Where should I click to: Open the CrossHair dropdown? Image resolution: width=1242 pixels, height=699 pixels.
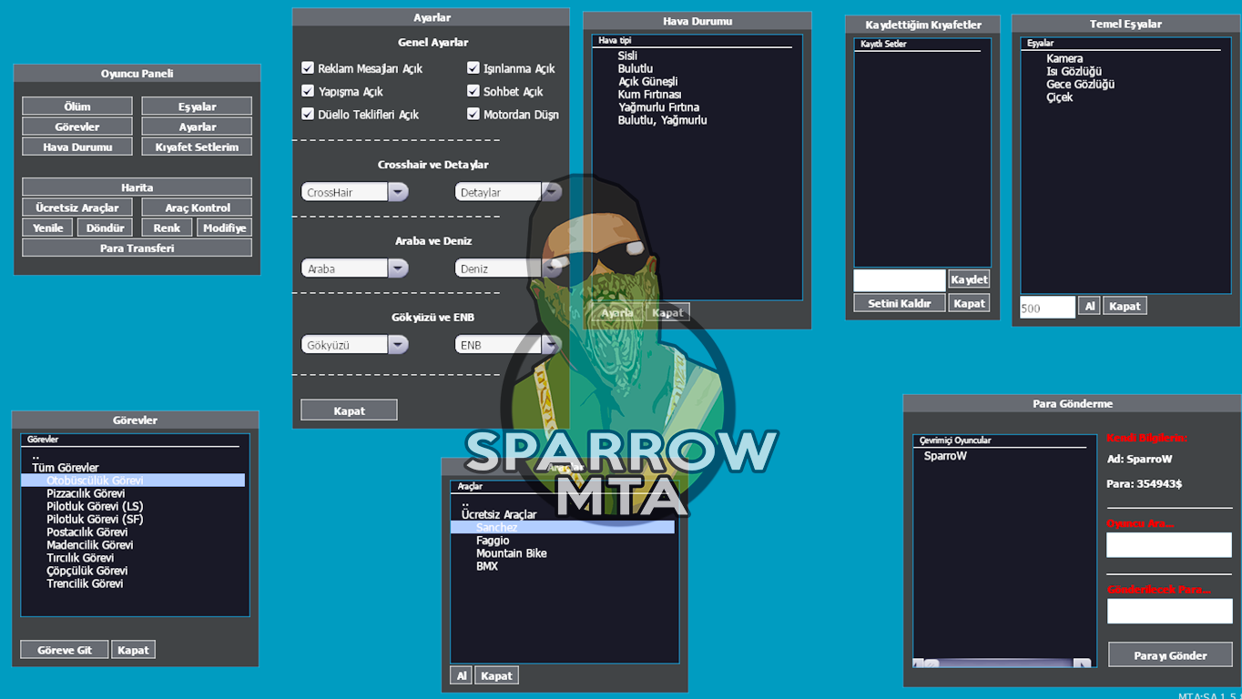398,191
